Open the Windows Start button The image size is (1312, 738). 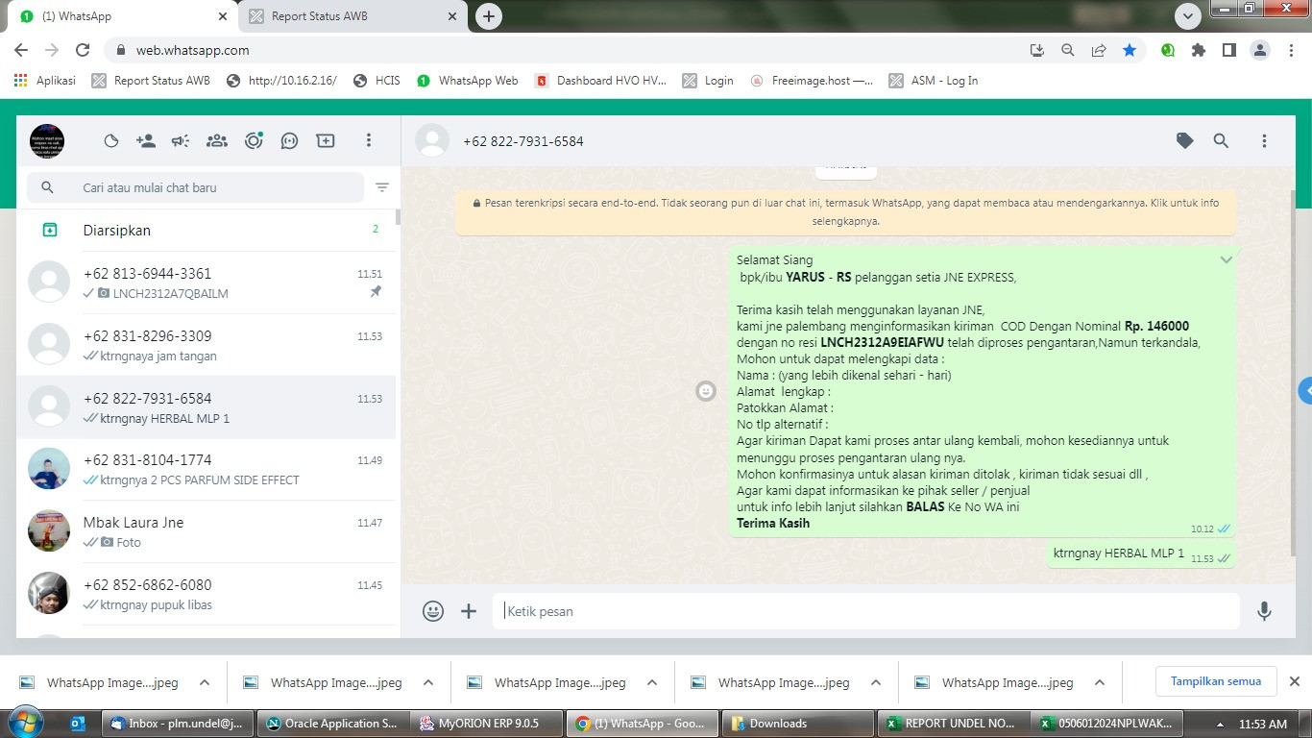point(27,723)
